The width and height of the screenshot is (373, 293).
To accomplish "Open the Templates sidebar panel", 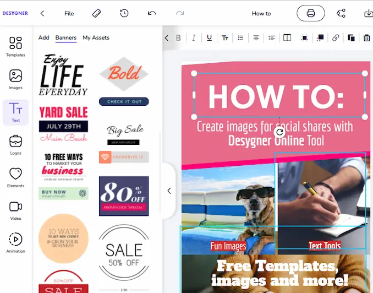I will pyautogui.click(x=16, y=47).
